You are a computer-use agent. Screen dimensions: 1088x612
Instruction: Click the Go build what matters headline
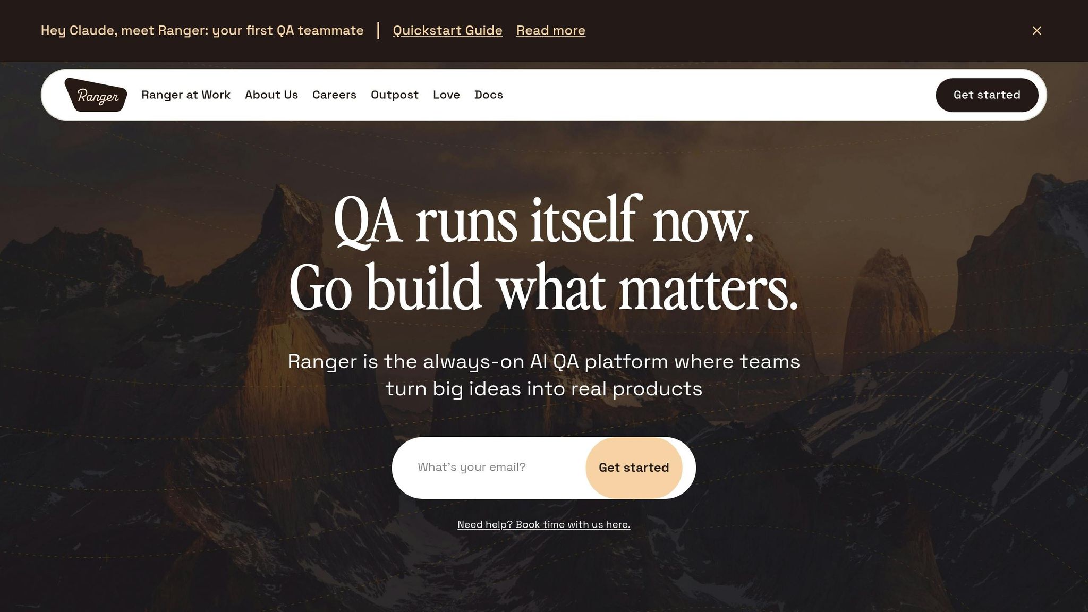point(543,287)
